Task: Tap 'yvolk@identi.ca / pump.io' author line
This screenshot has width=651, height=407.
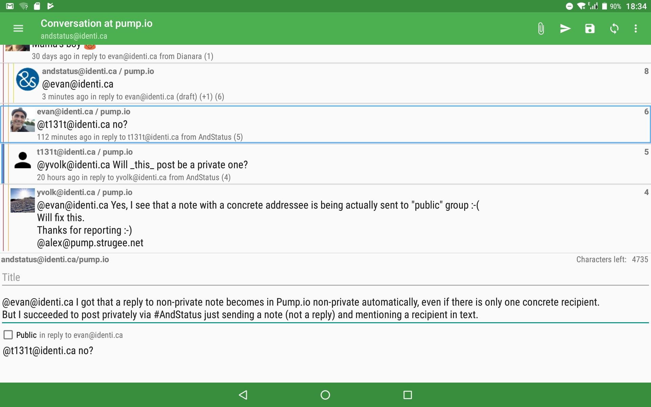Action: pos(84,192)
